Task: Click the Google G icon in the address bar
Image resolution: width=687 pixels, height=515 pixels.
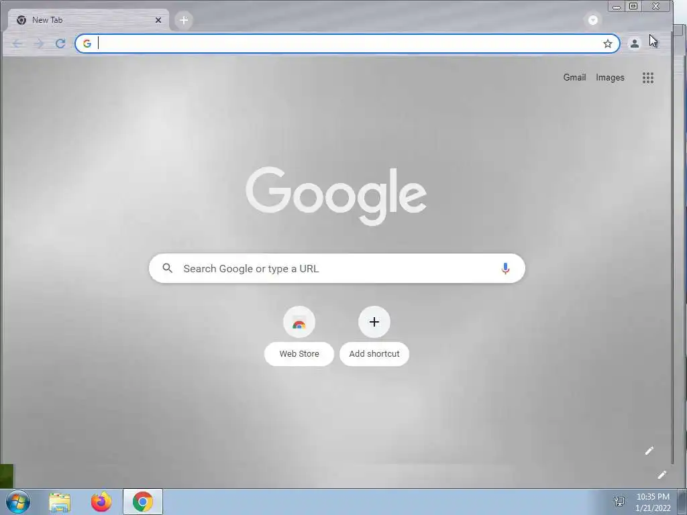Action: pos(87,44)
